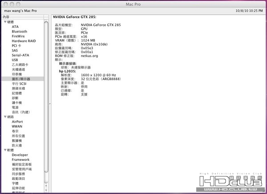Minimize the Mac Pro window
The height and width of the screenshot is (194, 267).
12,4
